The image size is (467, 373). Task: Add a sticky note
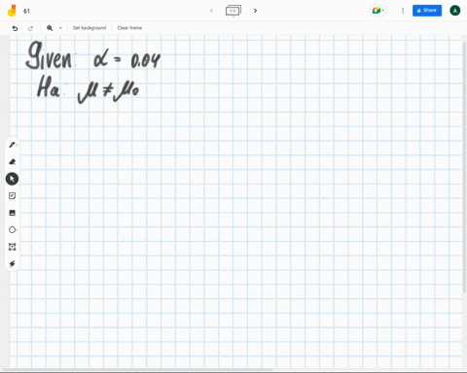tap(12, 196)
